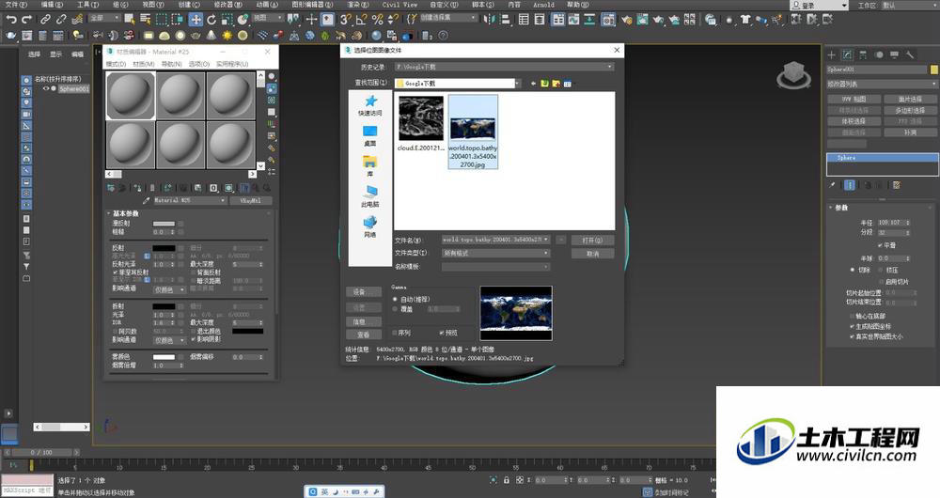Click the 设备 button in file dialog
This screenshot has height=498, width=940.
pos(363,292)
